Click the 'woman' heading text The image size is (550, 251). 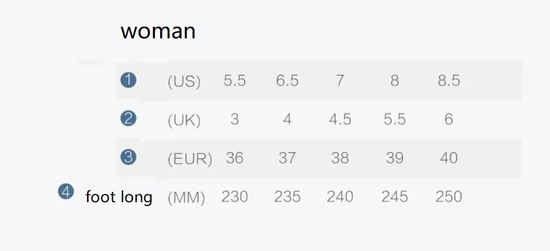pyautogui.click(x=158, y=31)
